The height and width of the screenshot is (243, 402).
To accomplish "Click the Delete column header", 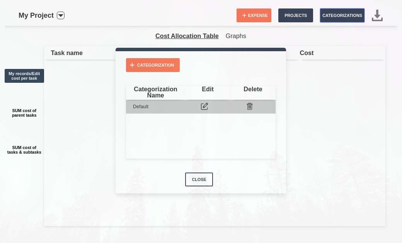I will point(253,89).
